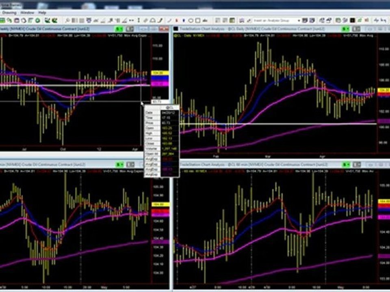Click the green circle icon in toolbar
This screenshot has width=390, height=292.
(x=37, y=20)
